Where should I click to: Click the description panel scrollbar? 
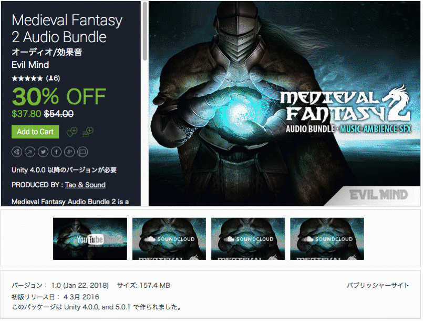pyautogui.click(x=145, y=31)
